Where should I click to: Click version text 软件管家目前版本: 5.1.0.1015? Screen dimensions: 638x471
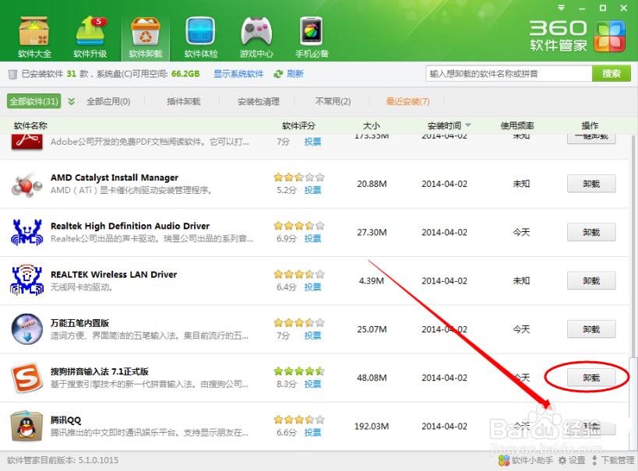[x=62, y=460]
